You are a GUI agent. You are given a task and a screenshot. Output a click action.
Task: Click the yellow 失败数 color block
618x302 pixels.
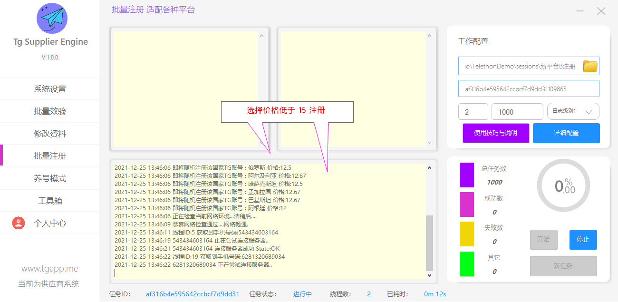pos(466,234)
